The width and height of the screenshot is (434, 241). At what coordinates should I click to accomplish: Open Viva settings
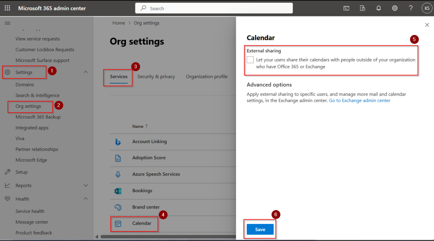click(20, 139)
